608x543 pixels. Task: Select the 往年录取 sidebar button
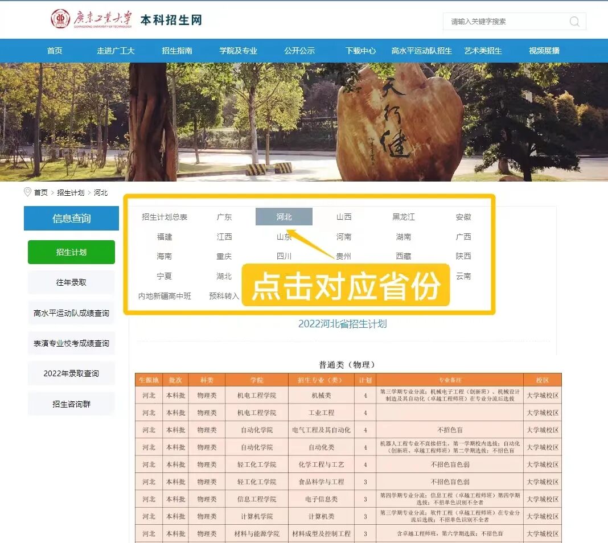point(71,282)
